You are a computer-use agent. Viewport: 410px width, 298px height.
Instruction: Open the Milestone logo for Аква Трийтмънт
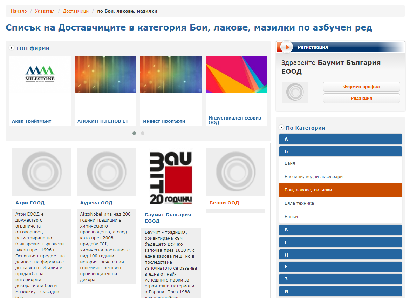point(40,74)
